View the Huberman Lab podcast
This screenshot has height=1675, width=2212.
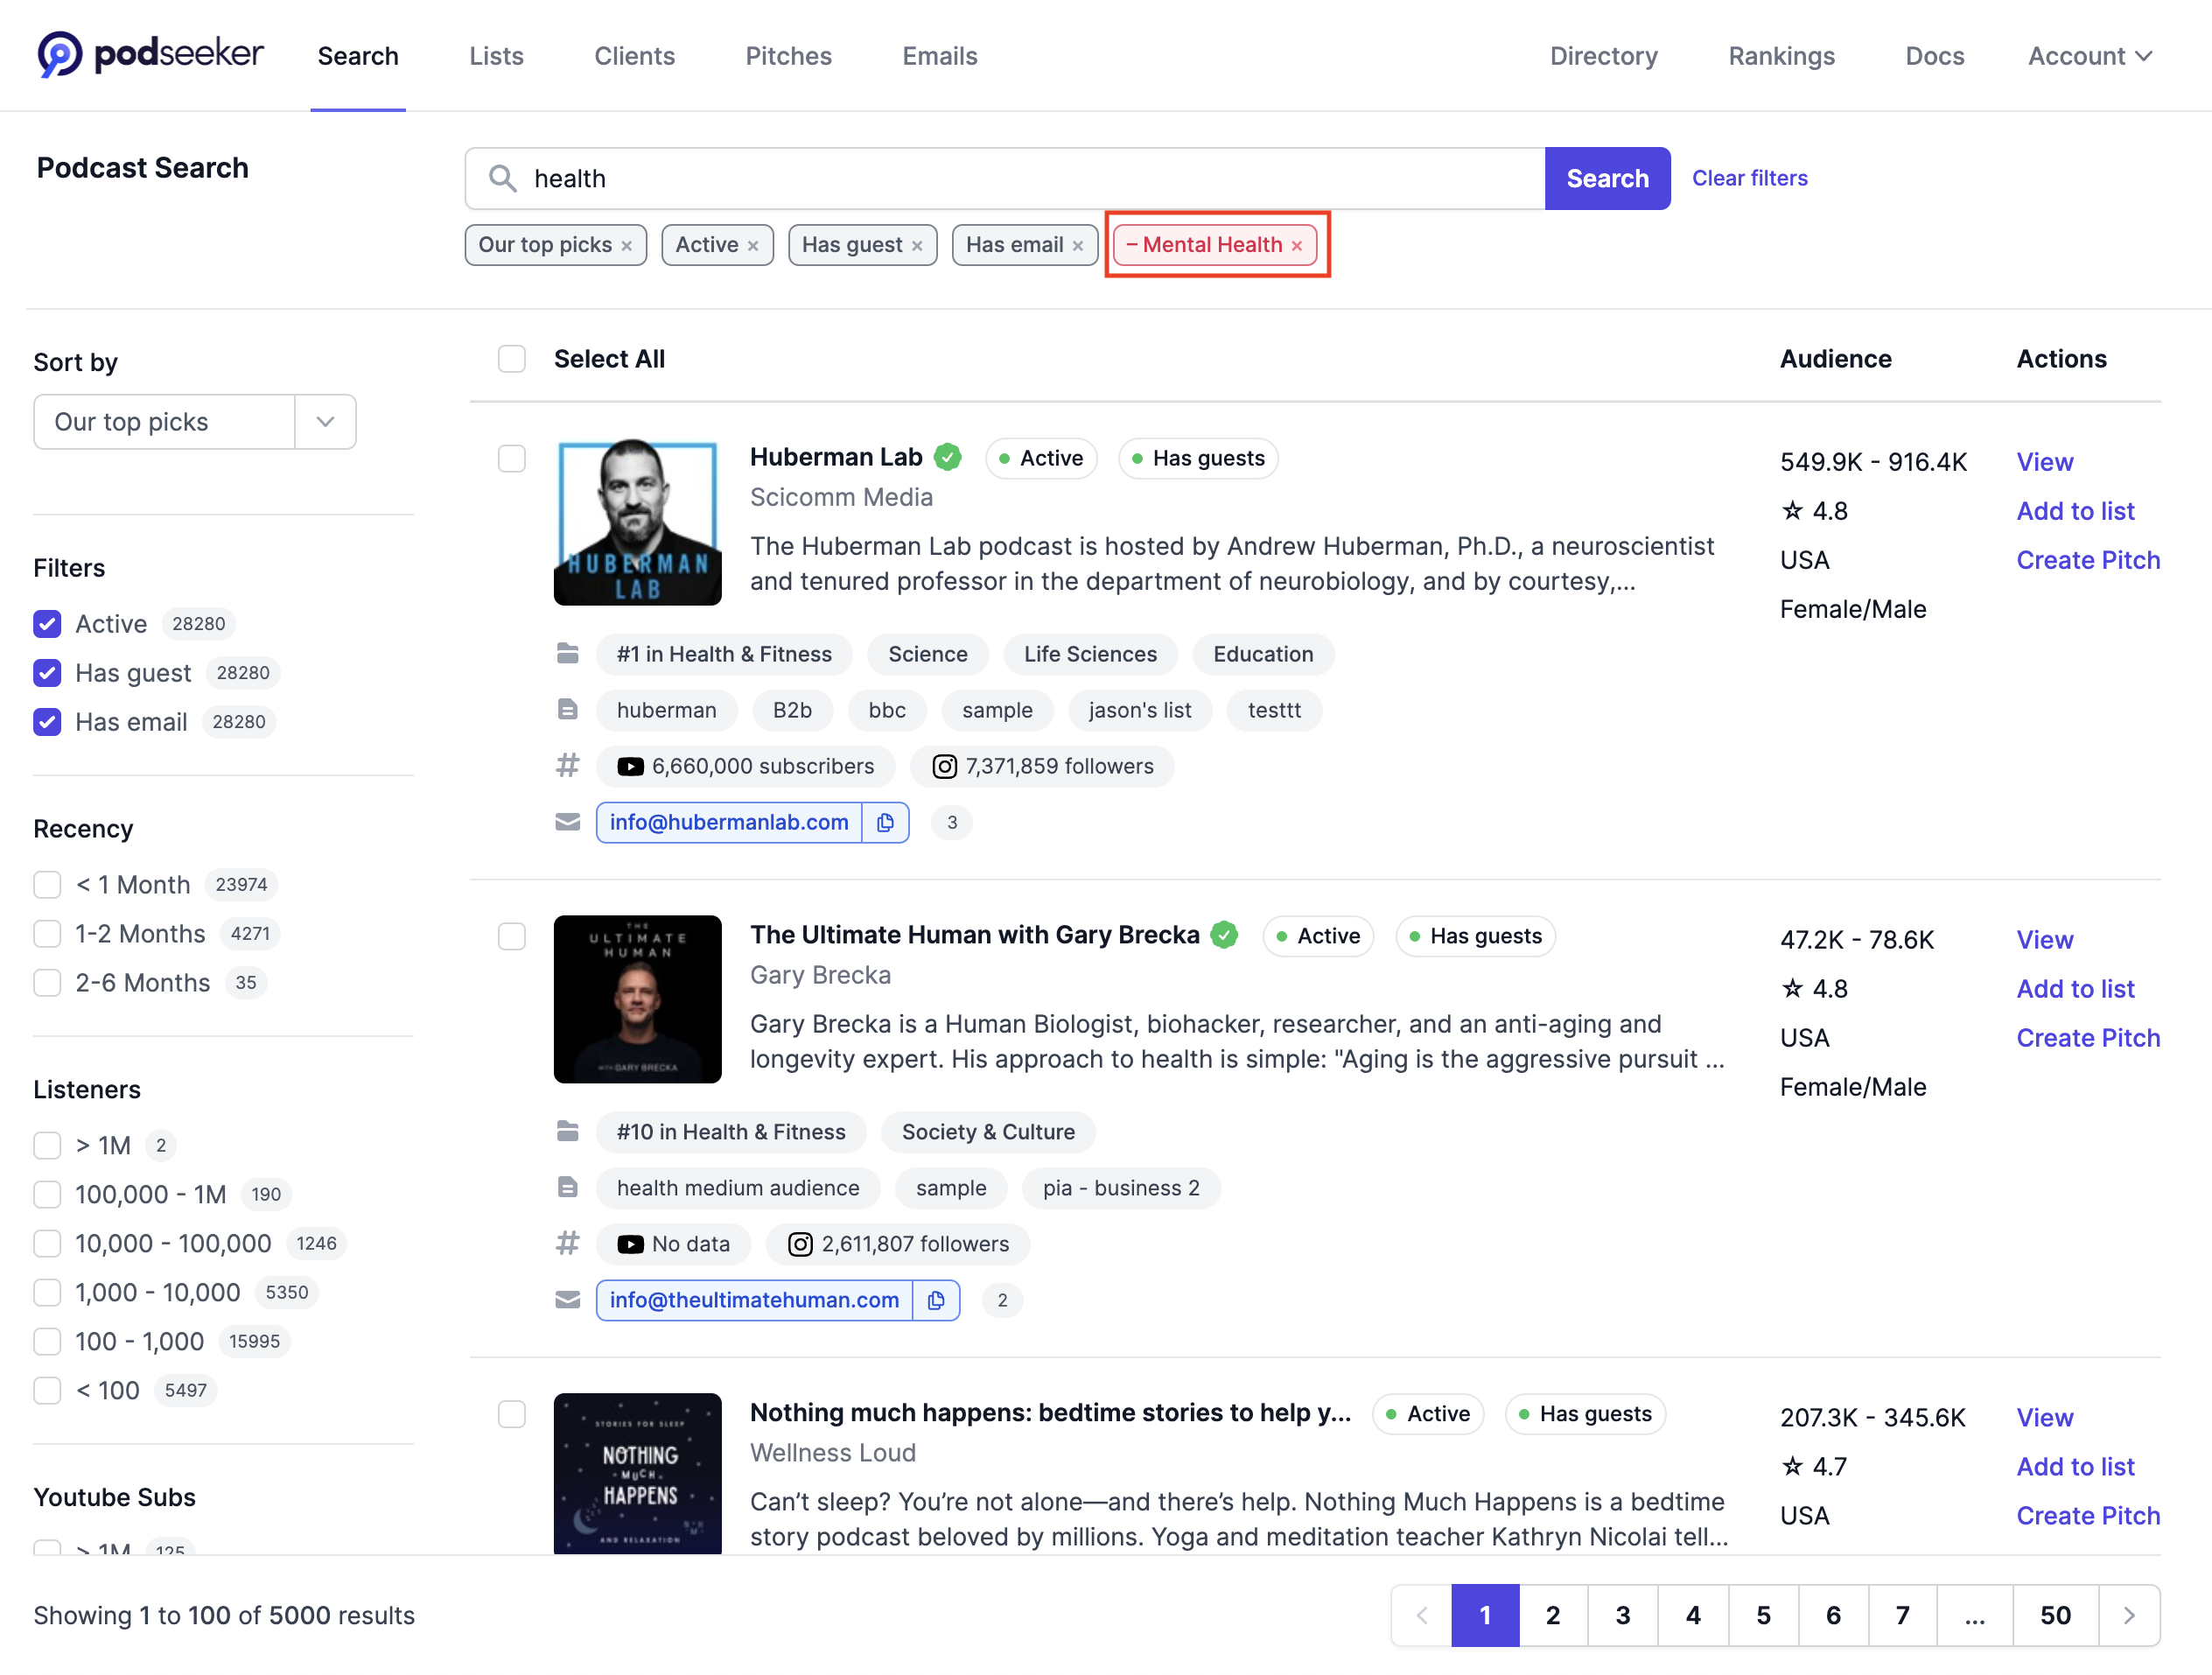tap(2045, 462)
